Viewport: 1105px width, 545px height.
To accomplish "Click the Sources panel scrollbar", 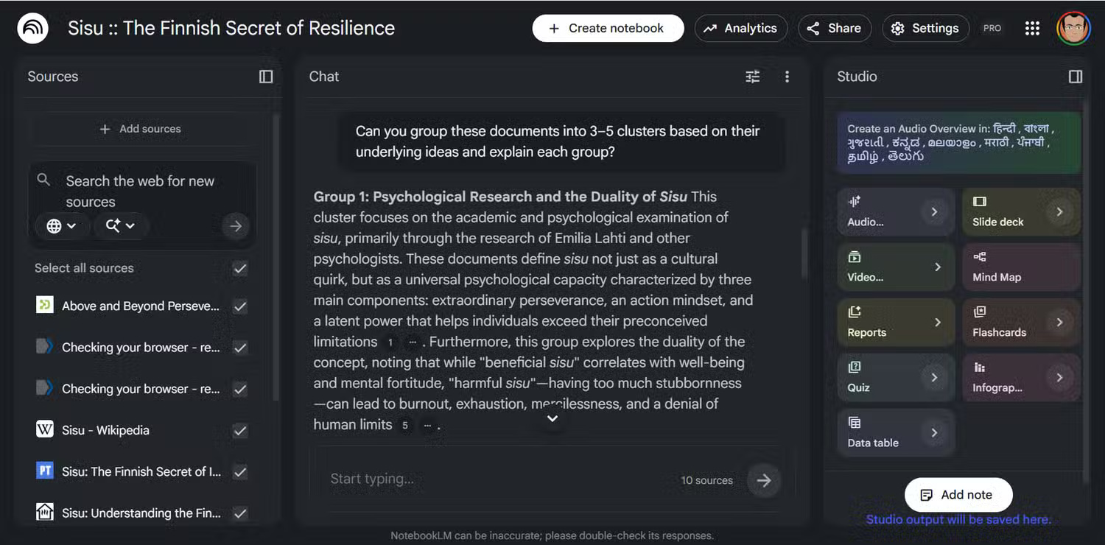I will [x=276, y=258].
